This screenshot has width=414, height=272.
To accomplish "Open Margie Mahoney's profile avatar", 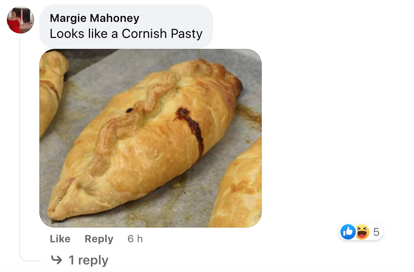I will click(21, 20).
